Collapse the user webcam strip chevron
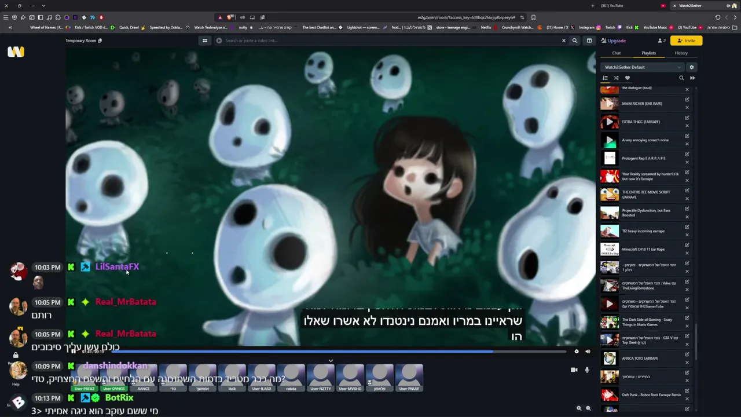741x417 pixels. [x=331, y=360]
